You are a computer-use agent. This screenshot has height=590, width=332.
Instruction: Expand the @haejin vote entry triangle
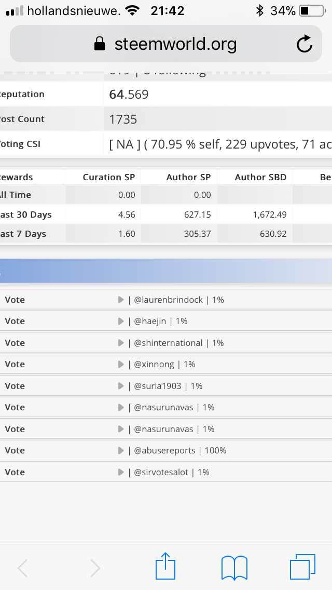(121, 321)
